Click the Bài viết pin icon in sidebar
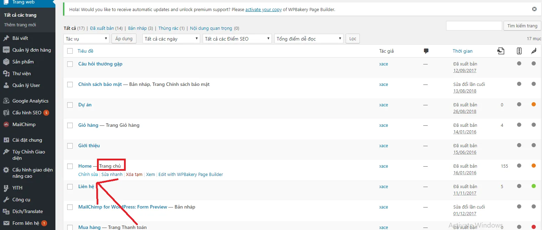Screen dimensions: 542x230 point(6,38)
